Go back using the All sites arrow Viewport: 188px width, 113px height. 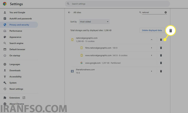[x=69, y=12]
